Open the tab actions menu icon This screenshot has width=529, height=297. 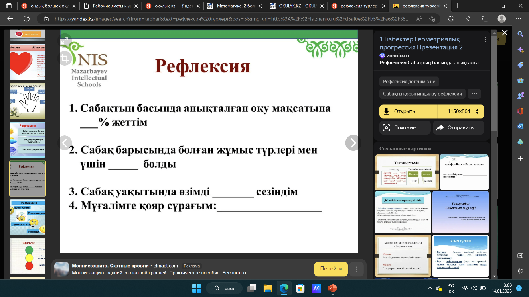pos(9,6)
